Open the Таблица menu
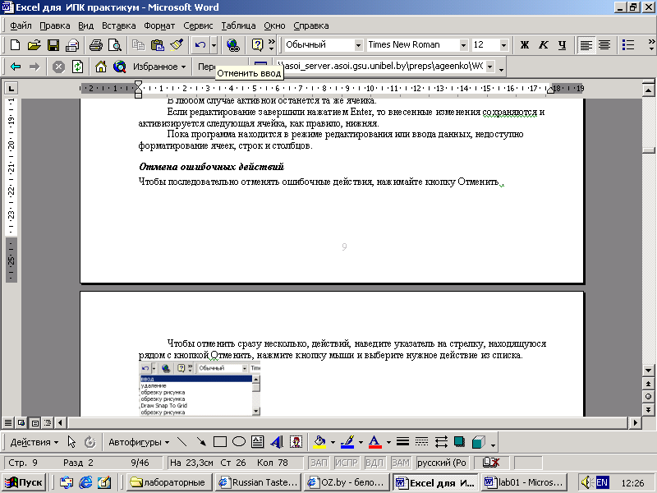The height and width of the screenshot is (493, 657). pyautogui.click(x=238, y=25)
